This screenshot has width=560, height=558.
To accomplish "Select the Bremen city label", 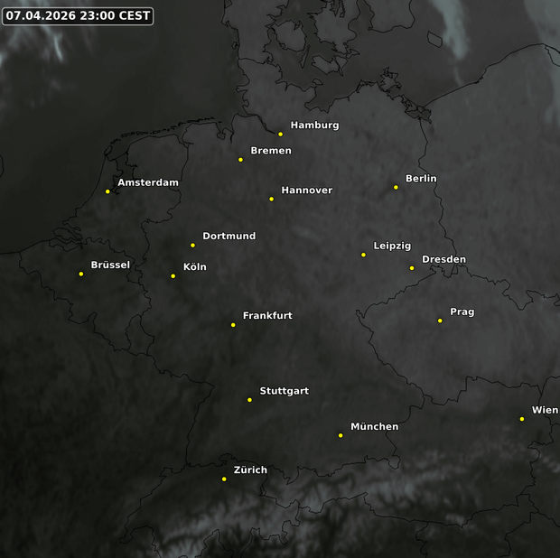I will (x=270, y=151).
